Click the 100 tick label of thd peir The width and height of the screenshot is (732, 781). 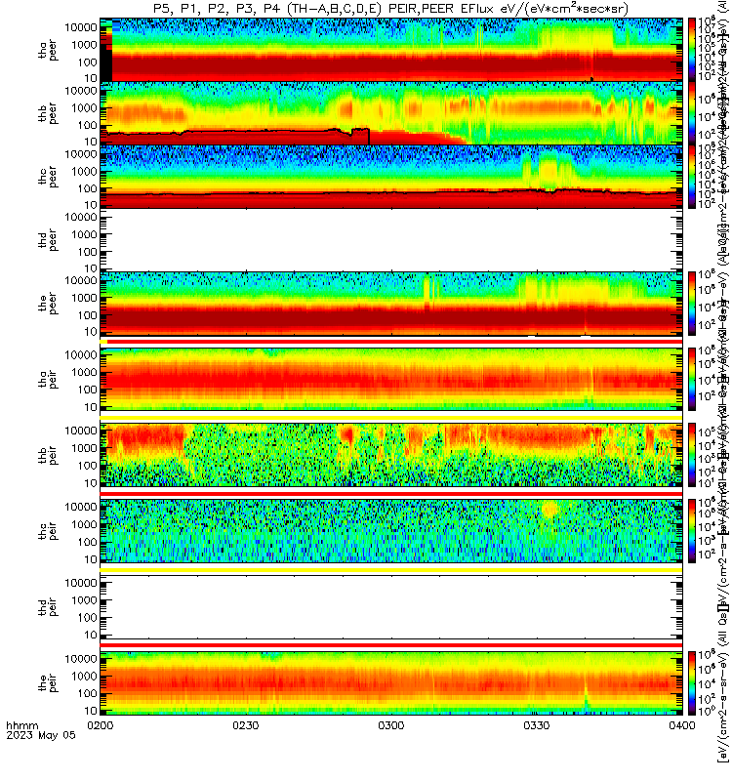(x=87, y=618)
